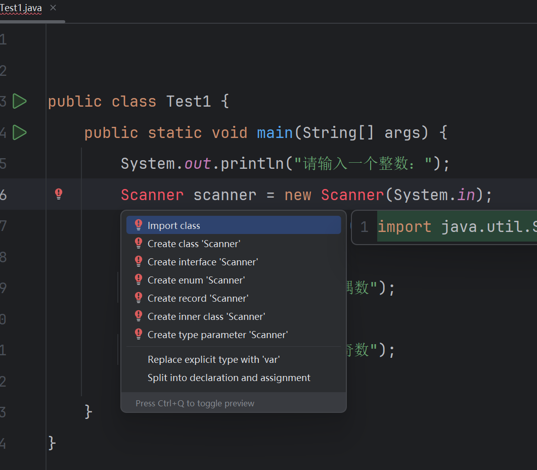
Task: Choose Create class 'Scanner' option
Action: click(234, 244)
